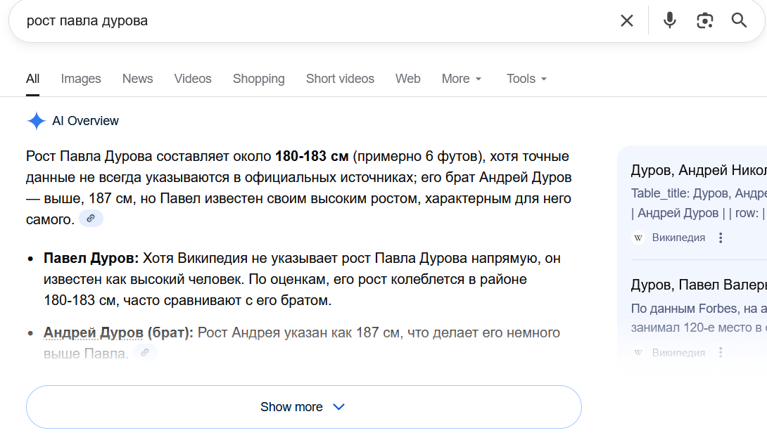Switch to the News tab
767x433 pixels.
click(x=137, y=79)
